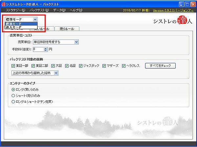The image size is (197, 147).
Task: Click the Version 0.9.2.0 update link
Action: [x=174, y=10]
